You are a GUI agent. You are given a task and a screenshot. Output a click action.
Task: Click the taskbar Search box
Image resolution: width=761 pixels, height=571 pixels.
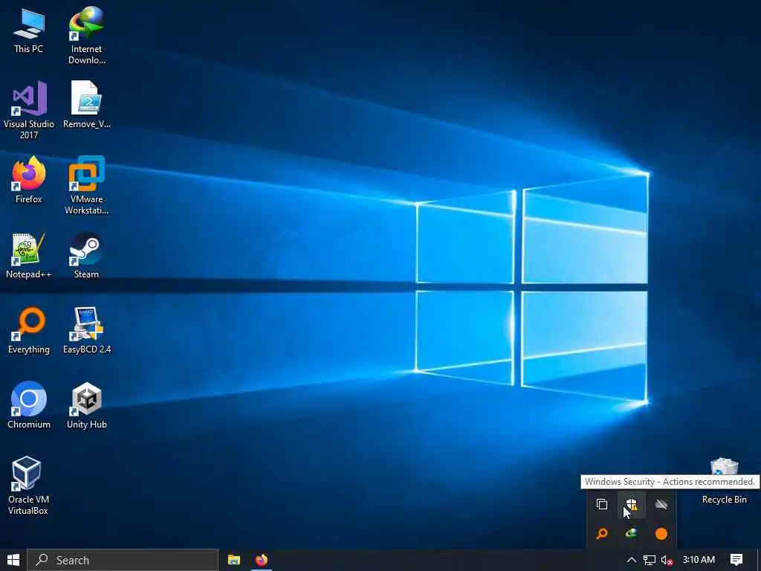(x=123, y=560)
